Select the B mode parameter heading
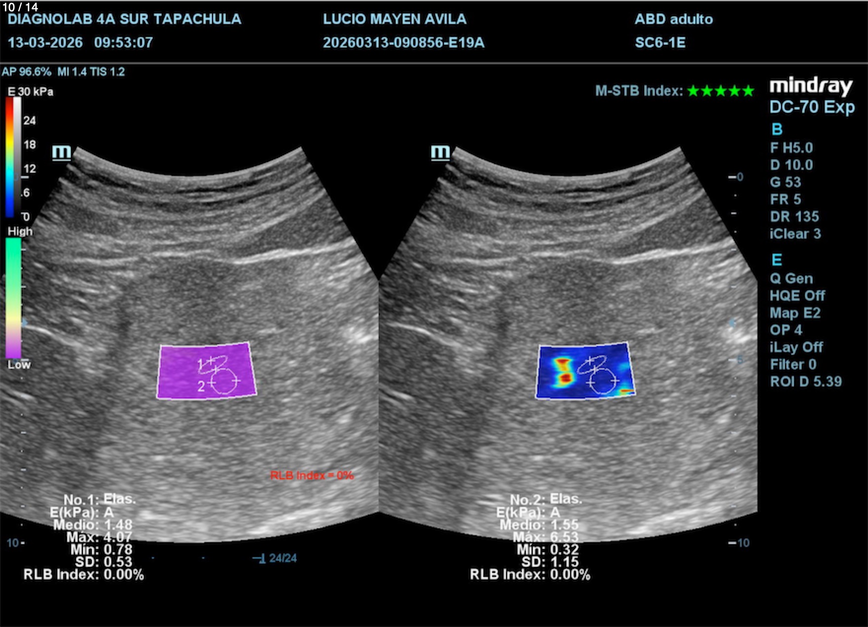The image size is (868, 627). click(x=777, y=129)
